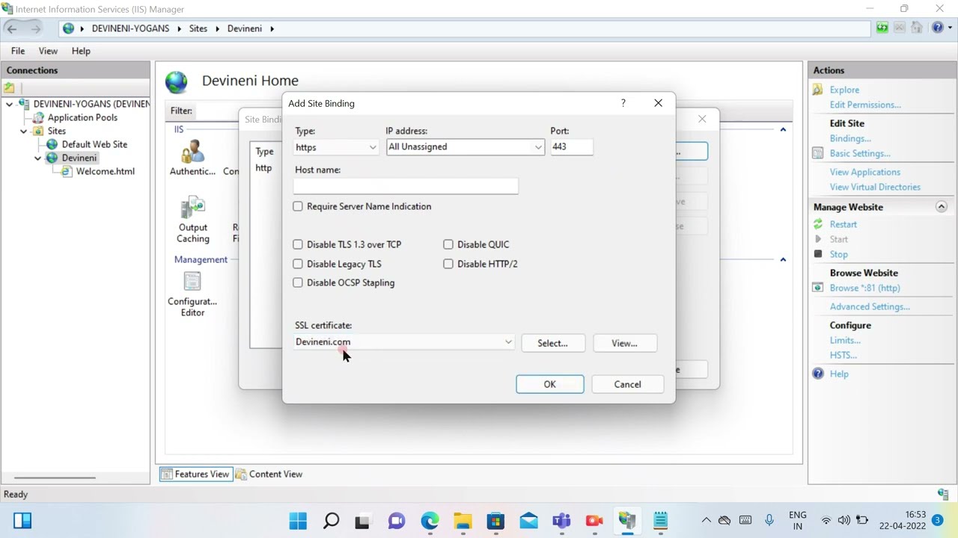Image resolution: width=958 pixels, height=538 pixels.
Task: Collapse the IIS features group
Action: click(x=783, y=130)
